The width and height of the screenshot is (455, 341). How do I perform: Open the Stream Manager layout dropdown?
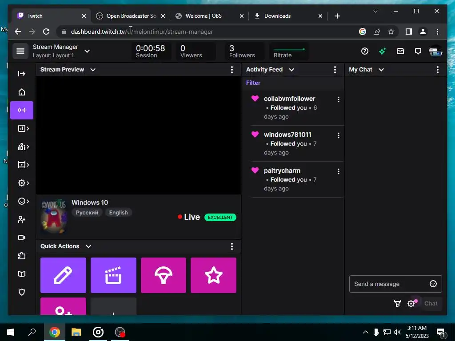click(x=87, y=51)
